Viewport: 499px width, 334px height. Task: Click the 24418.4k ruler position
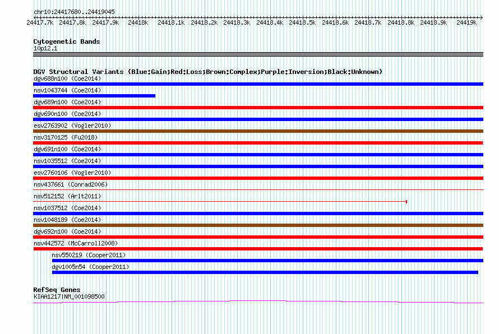click(x=270, y=22)
